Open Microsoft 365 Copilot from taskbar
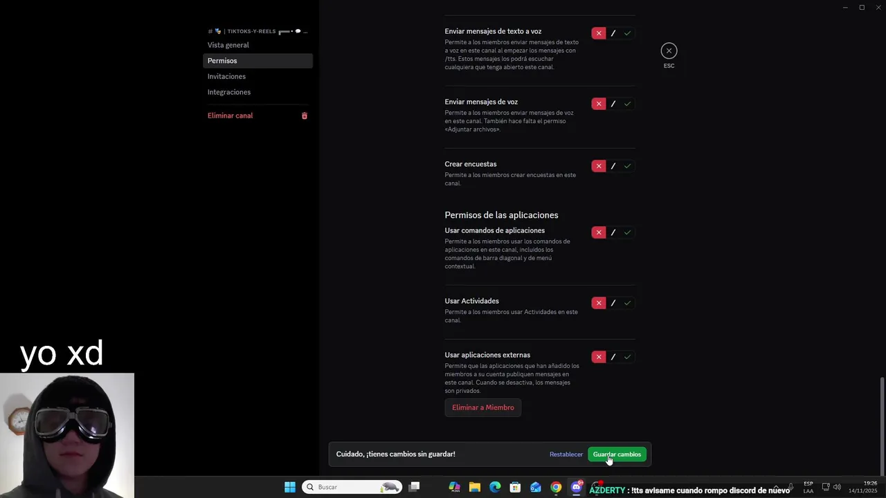886x498 pixels. coord(455,487)
